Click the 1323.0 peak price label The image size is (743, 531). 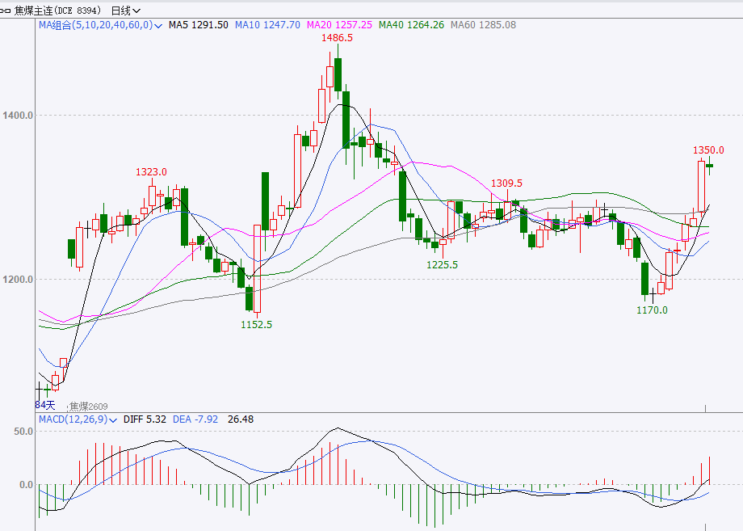coord(151,171)
